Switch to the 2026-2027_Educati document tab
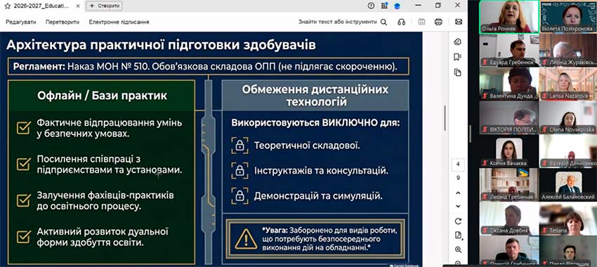Image resolution: width=597 pixels, height=267 pixels. [41, 6]
